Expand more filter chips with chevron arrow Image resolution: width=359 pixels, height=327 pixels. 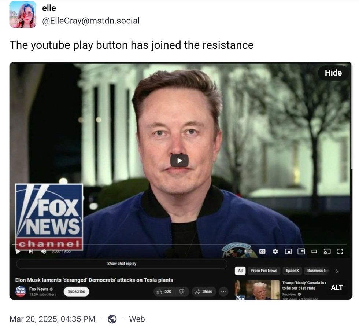pyautogui.click(x=337, y=271)
